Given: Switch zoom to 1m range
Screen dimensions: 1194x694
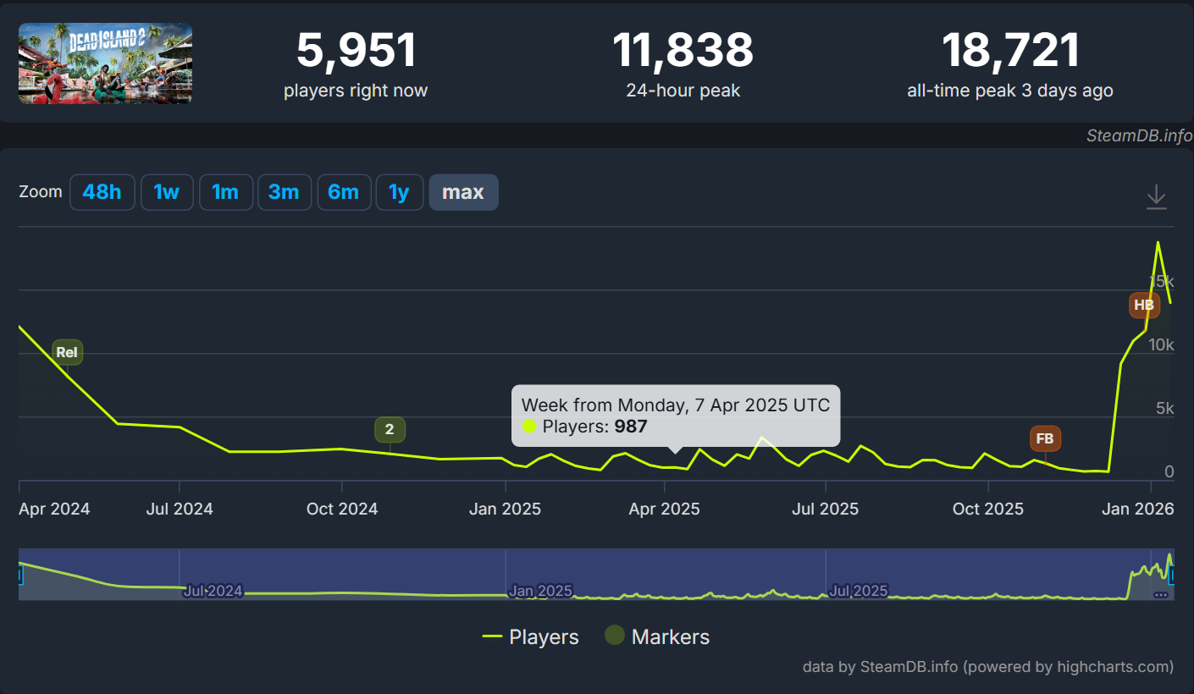Looking at the screenshot, I should click(x=225, y=192).
